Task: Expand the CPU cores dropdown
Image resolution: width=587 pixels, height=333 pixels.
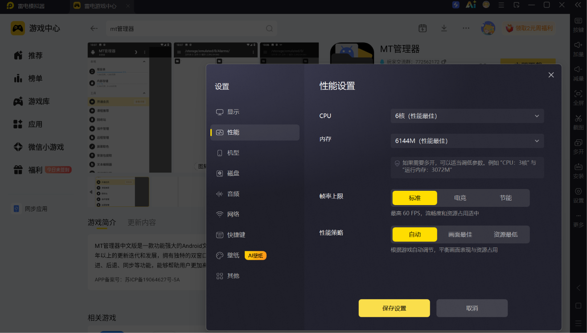Action: pos(467,116)
